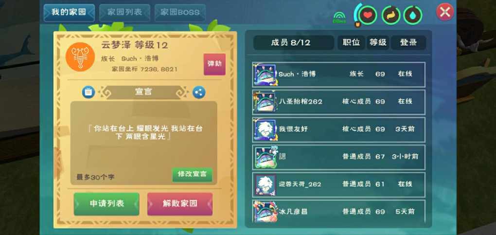This screenshot has height=235, width=496.
Task: Switch to the 家园BOSS tab
Action: (179, 13)
